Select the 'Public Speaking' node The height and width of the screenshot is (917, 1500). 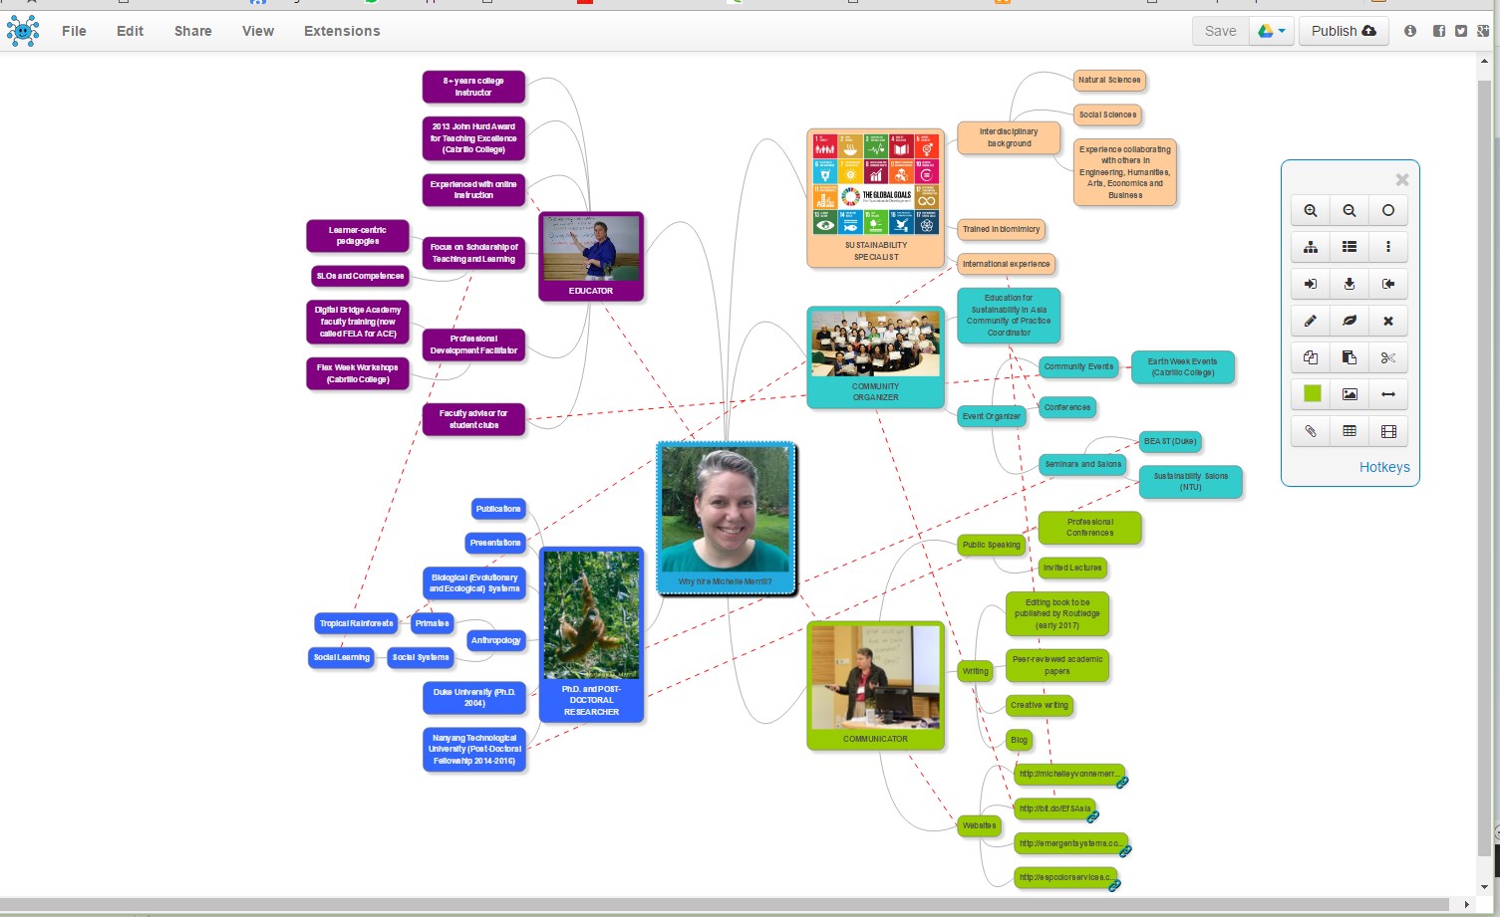992,545
